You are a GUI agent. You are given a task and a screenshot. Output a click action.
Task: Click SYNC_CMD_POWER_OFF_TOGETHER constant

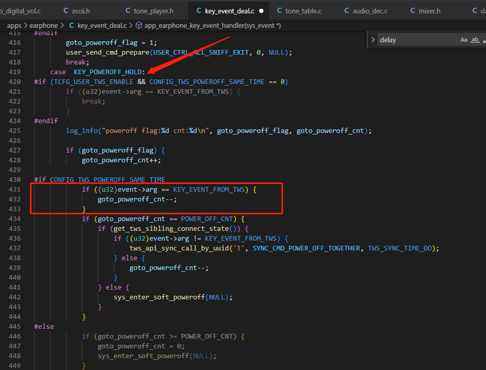[x=306, y=248]
